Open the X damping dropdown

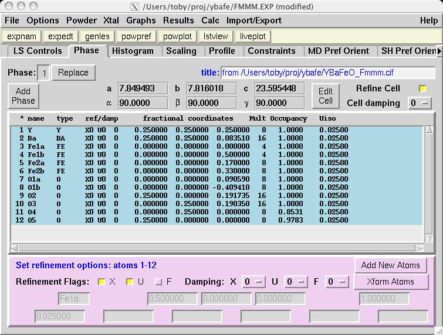pos(253,282)
